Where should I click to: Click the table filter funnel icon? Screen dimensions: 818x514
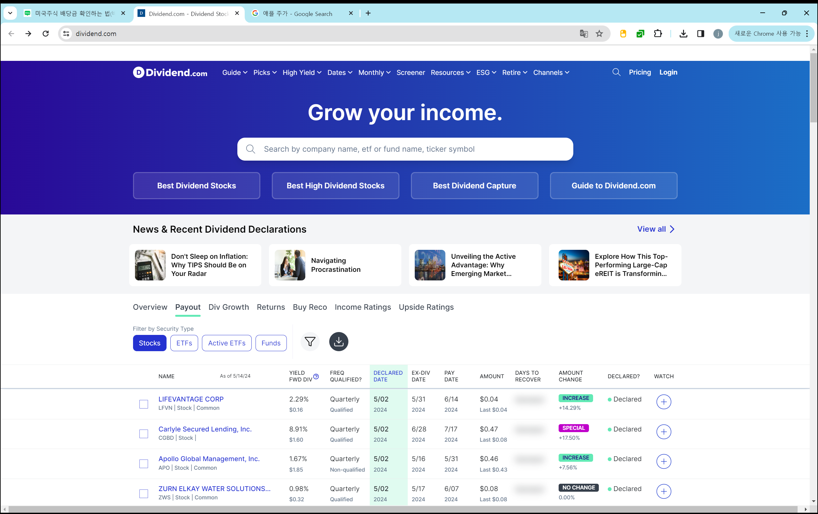(x=310, y=342)
